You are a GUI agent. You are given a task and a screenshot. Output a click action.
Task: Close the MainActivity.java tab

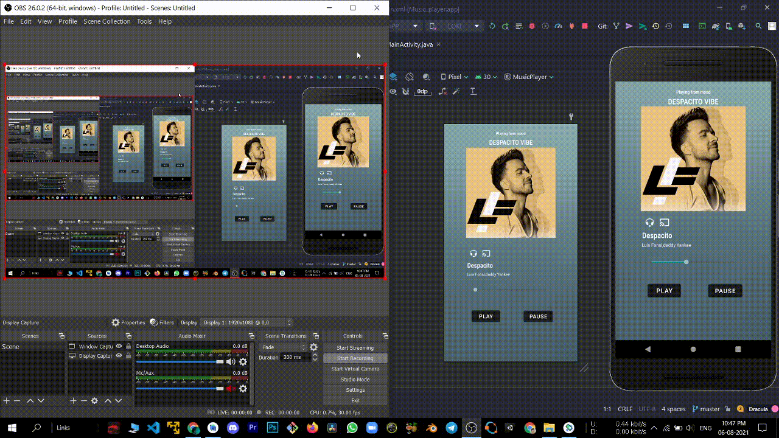click(439, 44)
